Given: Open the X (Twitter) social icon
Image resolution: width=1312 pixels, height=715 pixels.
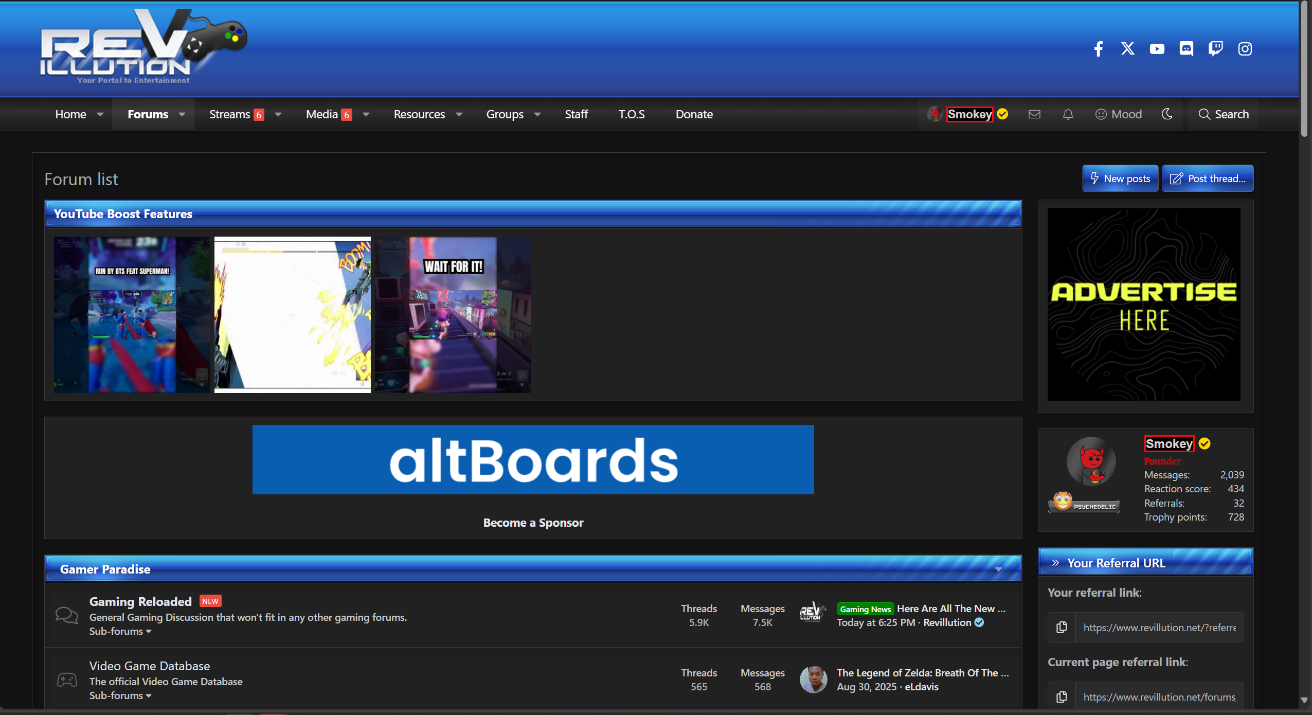Looking at the screenshot, I should click(1127, 49).
